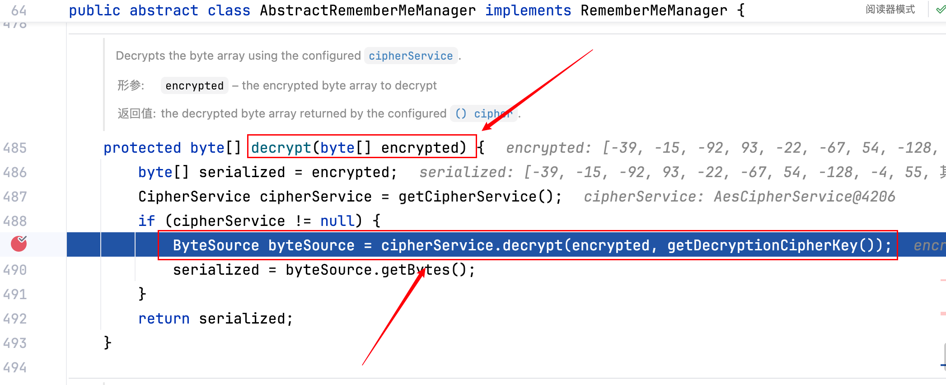Click the inline serialized array value on line 486

pos(723,172)
